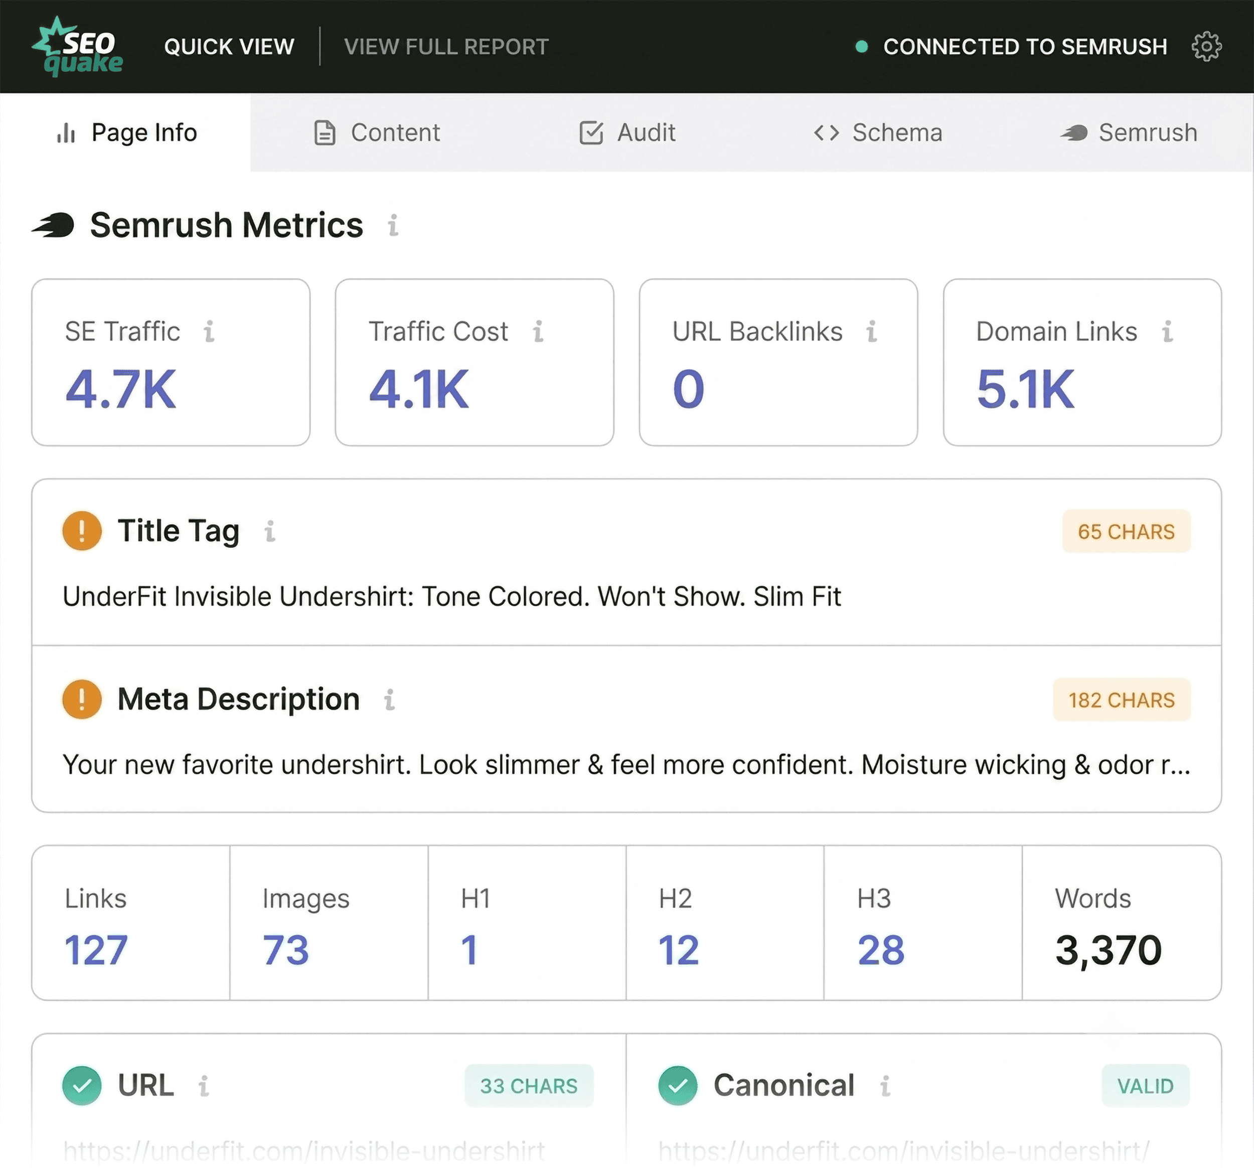Open the settings gear icon

(x=1206, y=47)
